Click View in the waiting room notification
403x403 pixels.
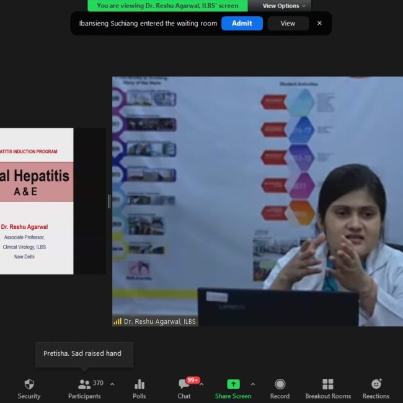pos(288,24)
